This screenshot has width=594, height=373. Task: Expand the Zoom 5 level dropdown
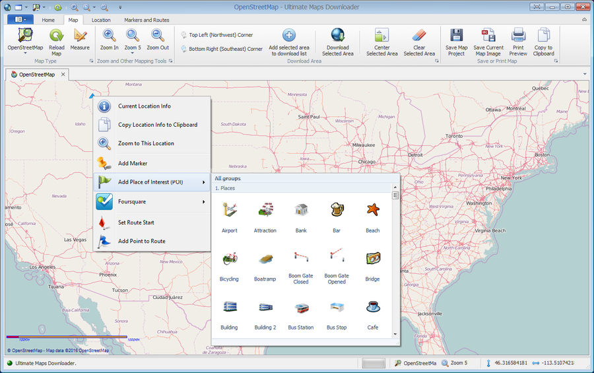coord(133,54)
